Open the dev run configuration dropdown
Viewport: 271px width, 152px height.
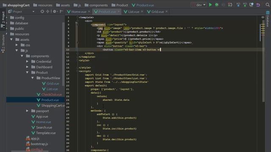click(x=199, y=5)
